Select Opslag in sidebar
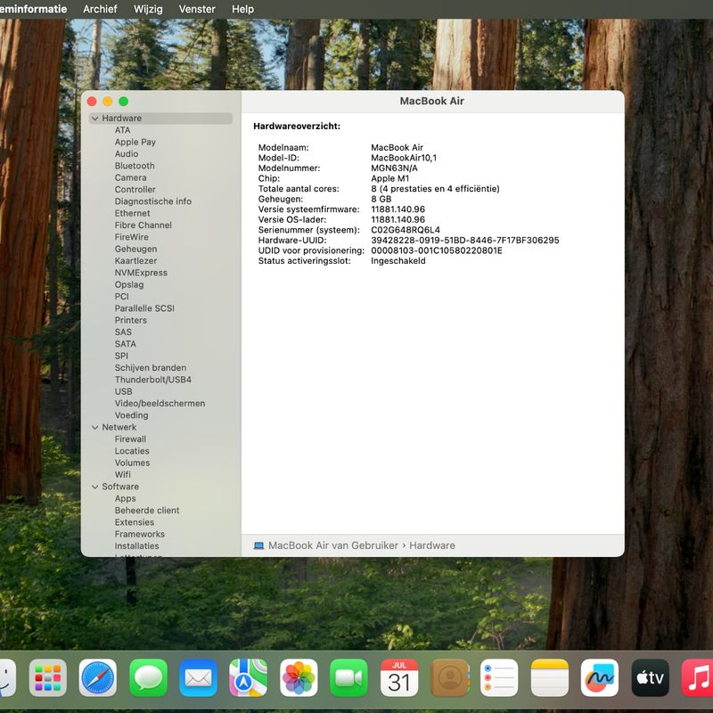713x713 pixels. pyautogui.click(x=129, y=284)
